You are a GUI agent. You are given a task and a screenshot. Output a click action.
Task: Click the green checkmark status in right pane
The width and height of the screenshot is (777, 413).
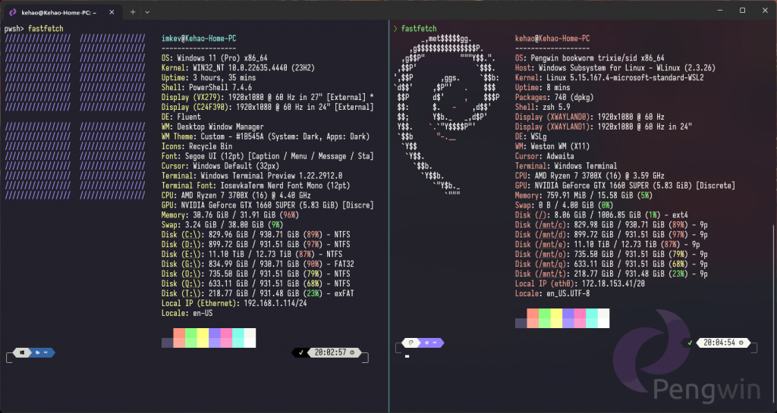pos(690,343)
